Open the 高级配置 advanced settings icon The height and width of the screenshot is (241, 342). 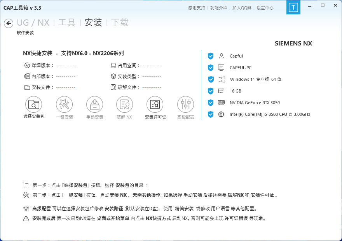pos(185,104)
